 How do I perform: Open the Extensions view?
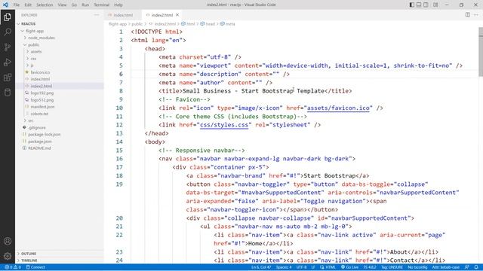(x=8, y=77)
